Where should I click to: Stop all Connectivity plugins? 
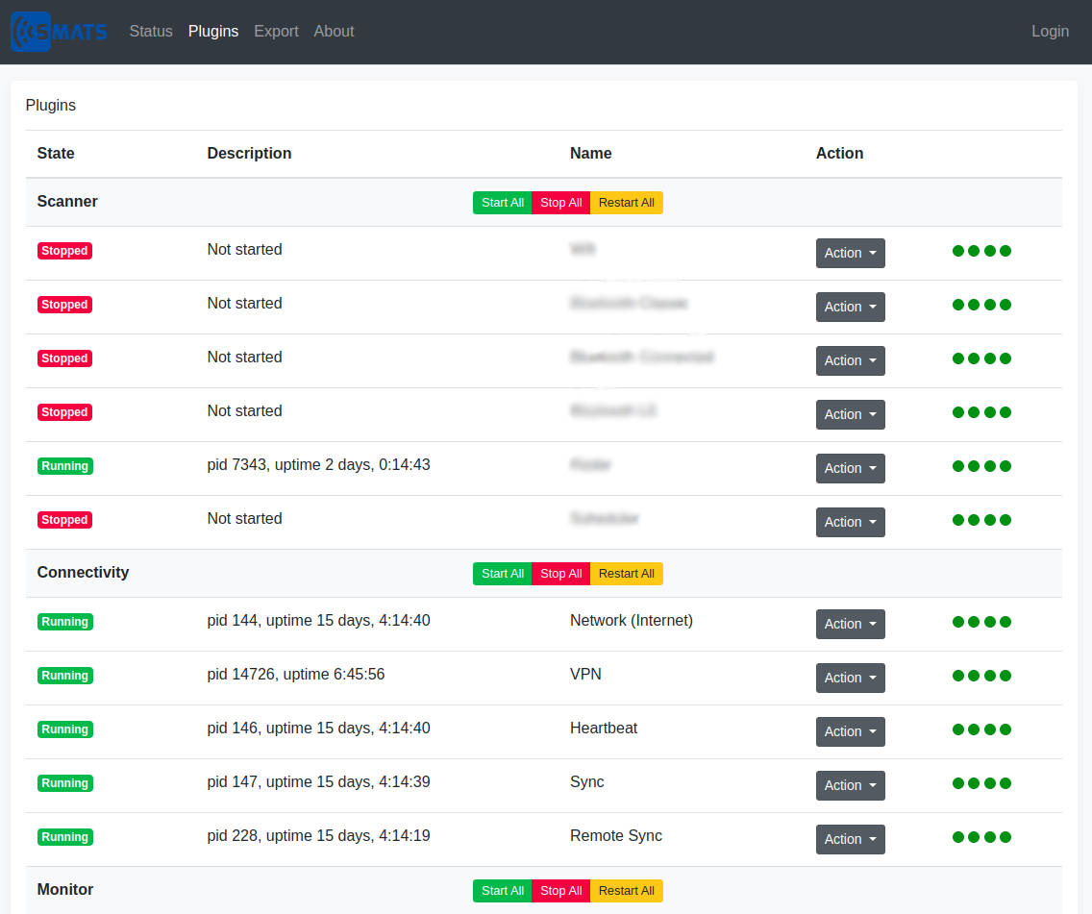coord(560,574)
